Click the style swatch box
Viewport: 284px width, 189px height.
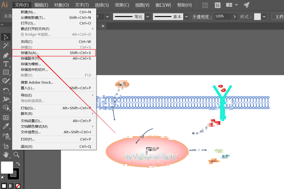(257, 17)
